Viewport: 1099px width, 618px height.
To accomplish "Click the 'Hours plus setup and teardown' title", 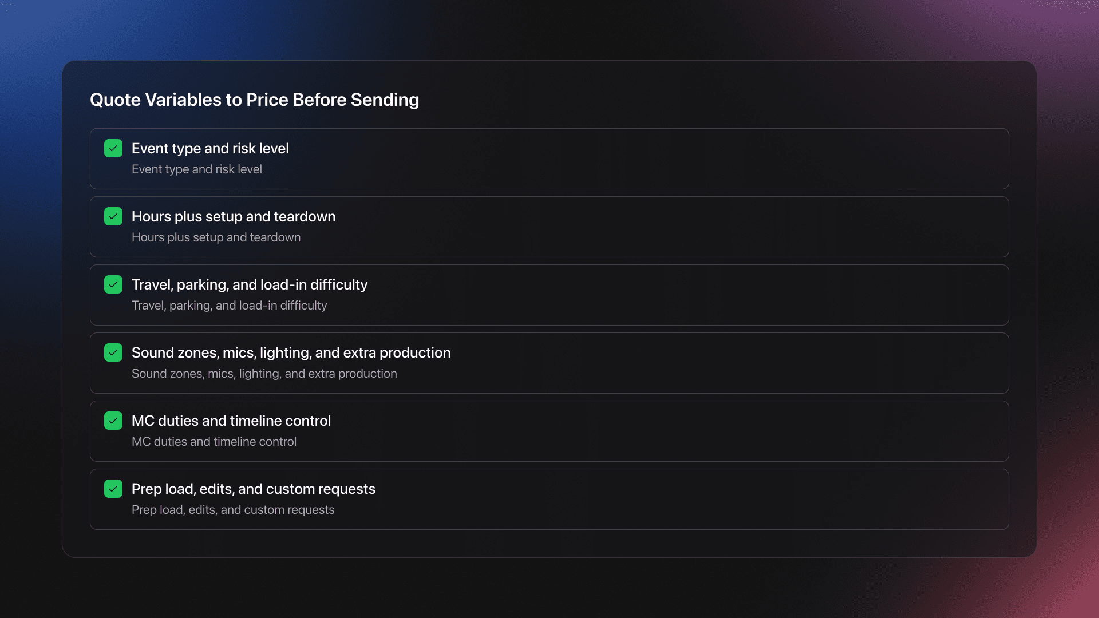I will 234,216.
